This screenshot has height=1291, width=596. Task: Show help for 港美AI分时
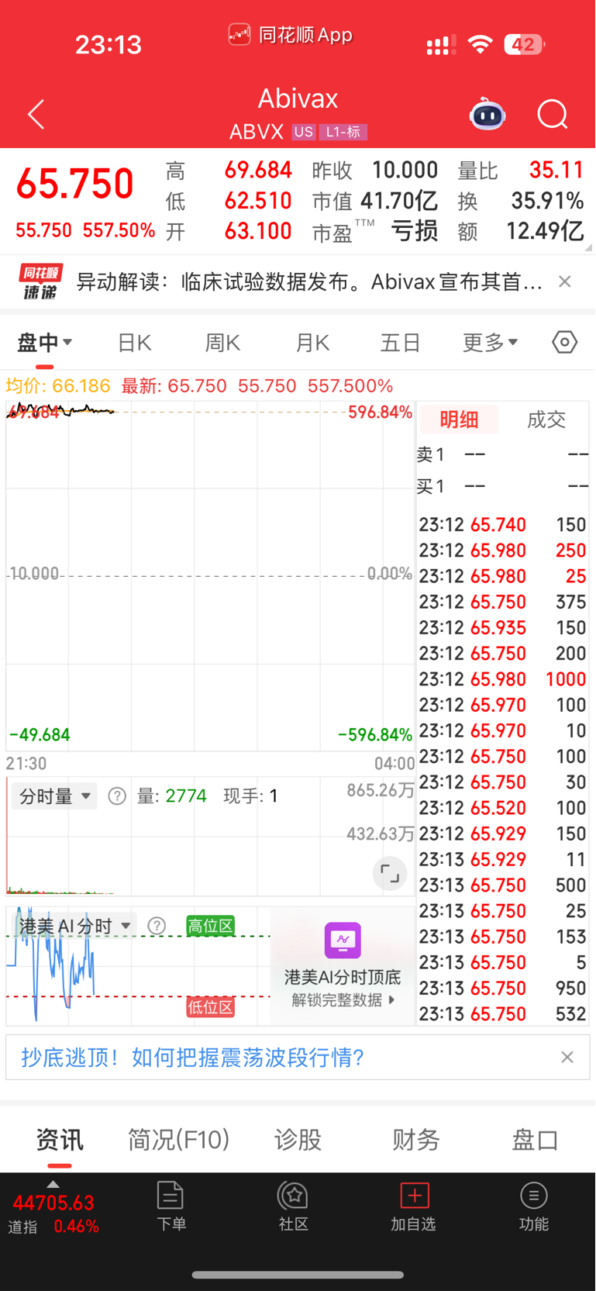[157, 926]
